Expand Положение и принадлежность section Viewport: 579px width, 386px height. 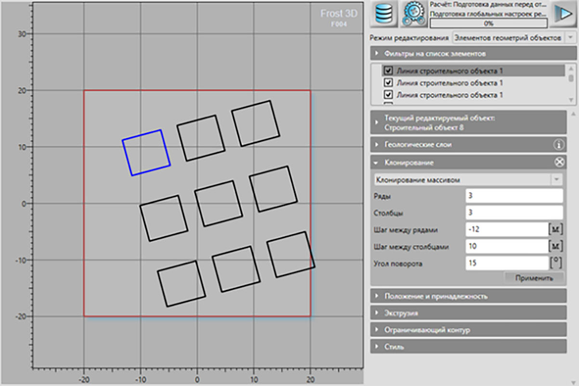click(468, 296)
